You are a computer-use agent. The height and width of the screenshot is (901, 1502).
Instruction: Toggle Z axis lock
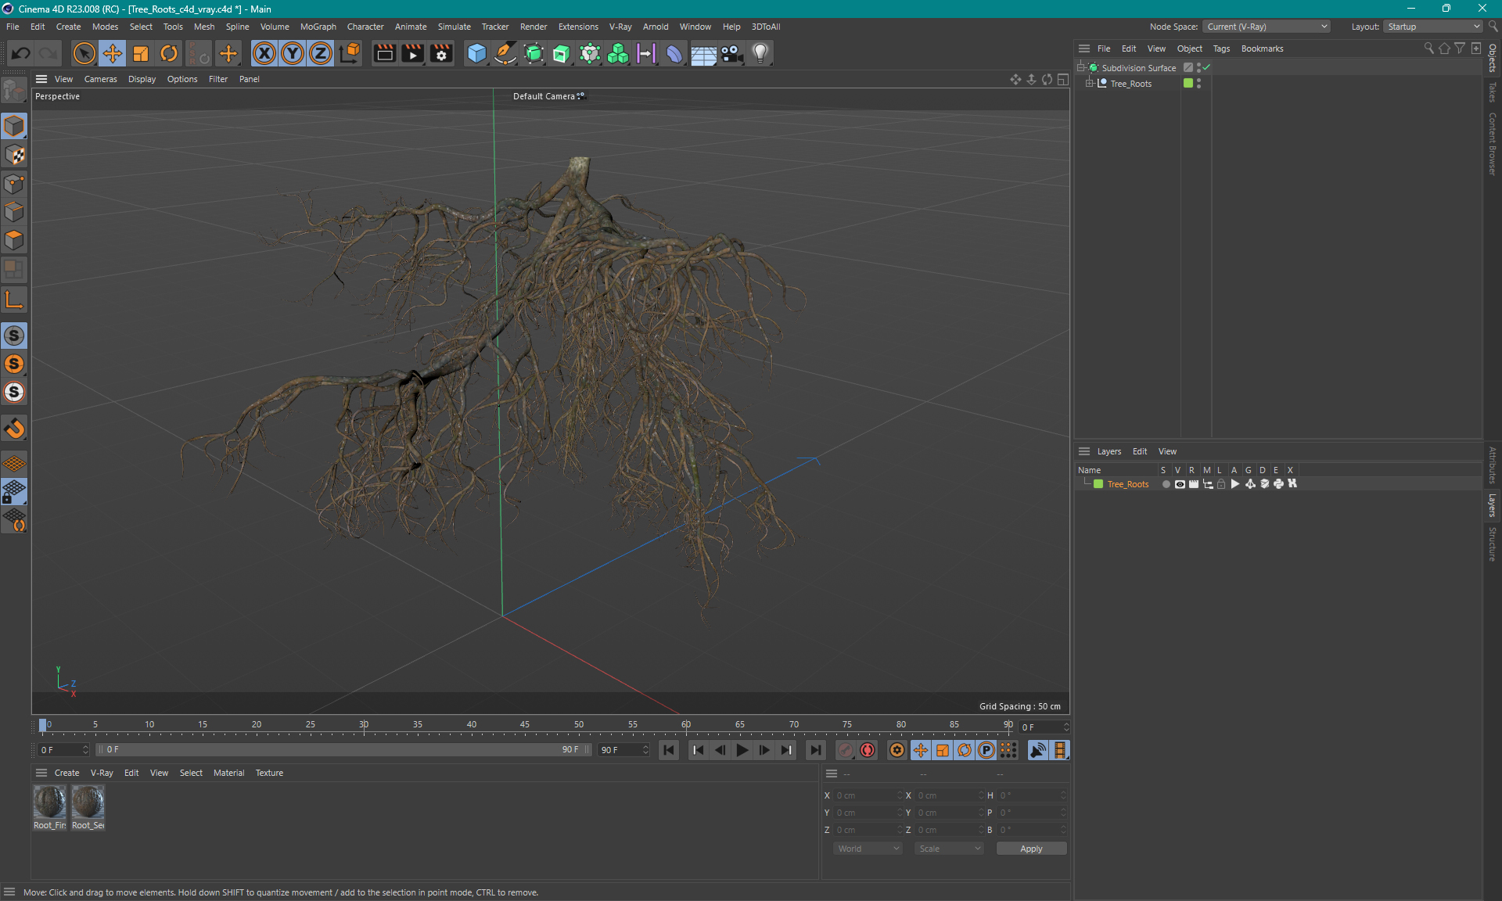tap(321, 53)
